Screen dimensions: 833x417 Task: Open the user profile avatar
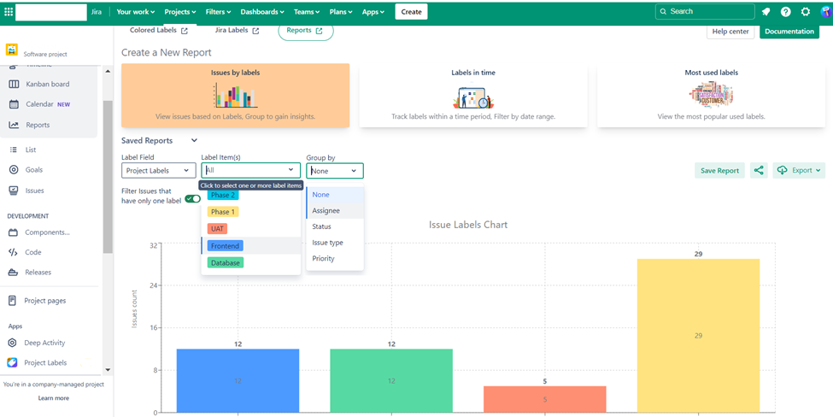(x=825, y=12)
